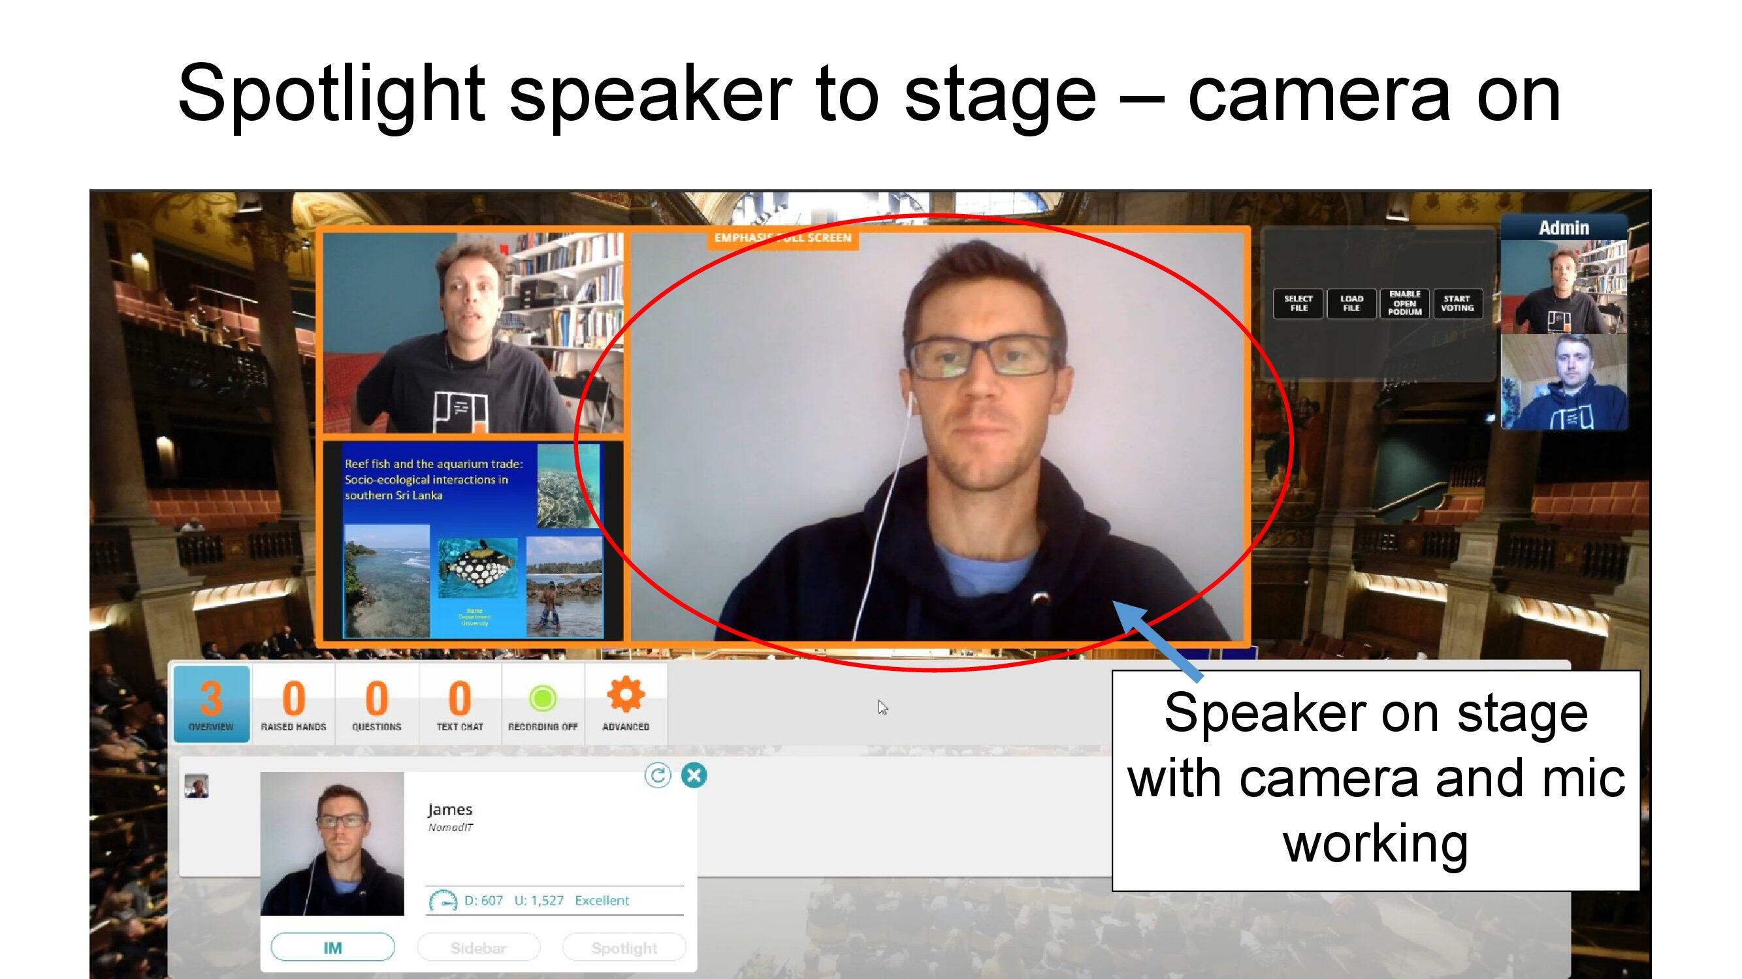Open the Raised Hands tab
Image resolution: width=1742 pixels, height=979 pixels.
point(293,704)
